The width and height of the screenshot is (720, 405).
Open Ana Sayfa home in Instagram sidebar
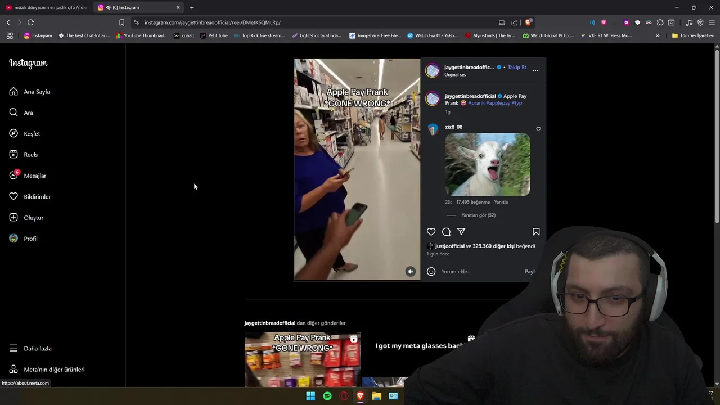(30, 92)
